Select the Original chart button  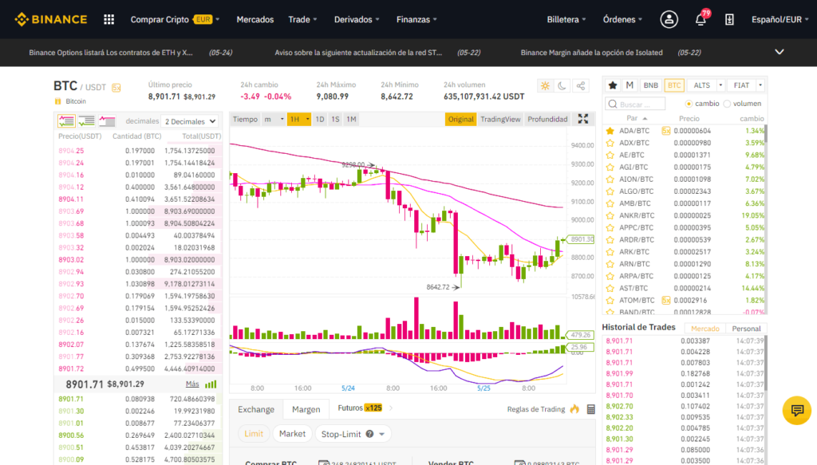[x=460, y=120]
